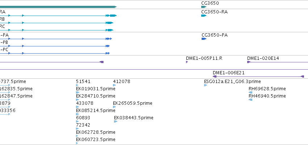The height and width of the screenshot is (145, 308).
Task: Click the 162847.5prime EST label
Action: tap(16, 96)
